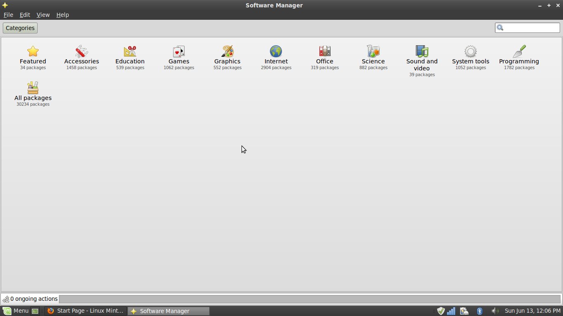
Task: Click the volume speaker tray icon
Action: click(495, 311)
